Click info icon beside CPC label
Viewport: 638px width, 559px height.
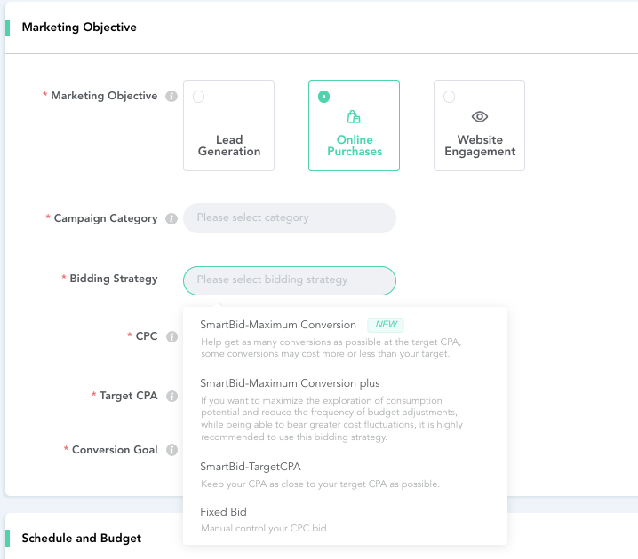tap(171, 337)
